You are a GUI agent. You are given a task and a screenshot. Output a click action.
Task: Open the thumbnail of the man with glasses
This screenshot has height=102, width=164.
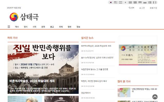[25, 99]
